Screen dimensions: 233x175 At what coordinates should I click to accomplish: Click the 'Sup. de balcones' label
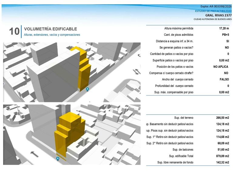tap(183, 150)
